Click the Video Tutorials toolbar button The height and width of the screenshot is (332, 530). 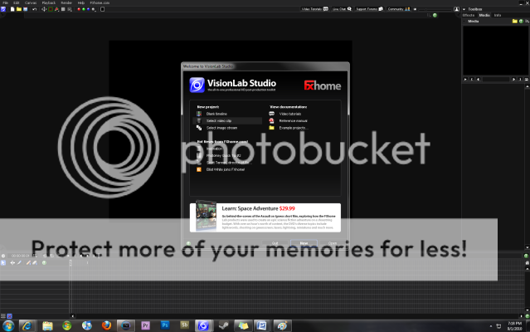click(314, 9)
